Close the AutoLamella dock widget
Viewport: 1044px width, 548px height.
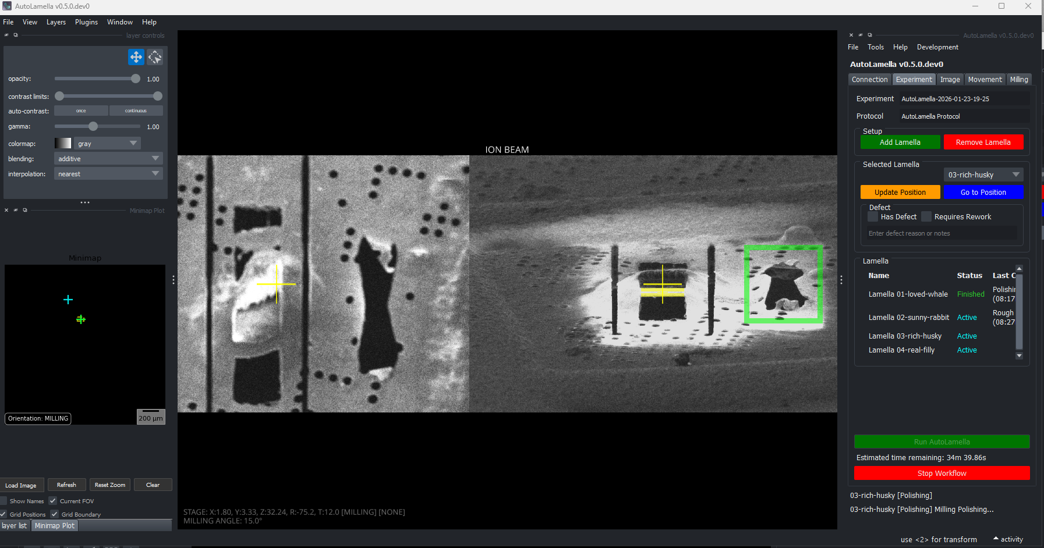click(x=851, y=35)
